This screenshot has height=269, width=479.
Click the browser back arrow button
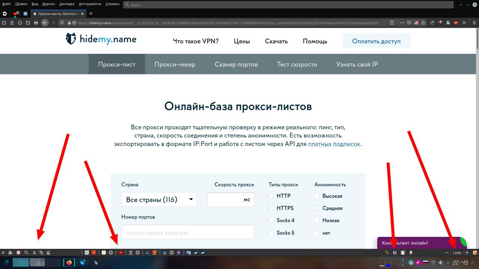[45, 22]
